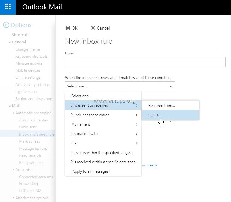Open Accessibility settings

click(x=32, y=84)
